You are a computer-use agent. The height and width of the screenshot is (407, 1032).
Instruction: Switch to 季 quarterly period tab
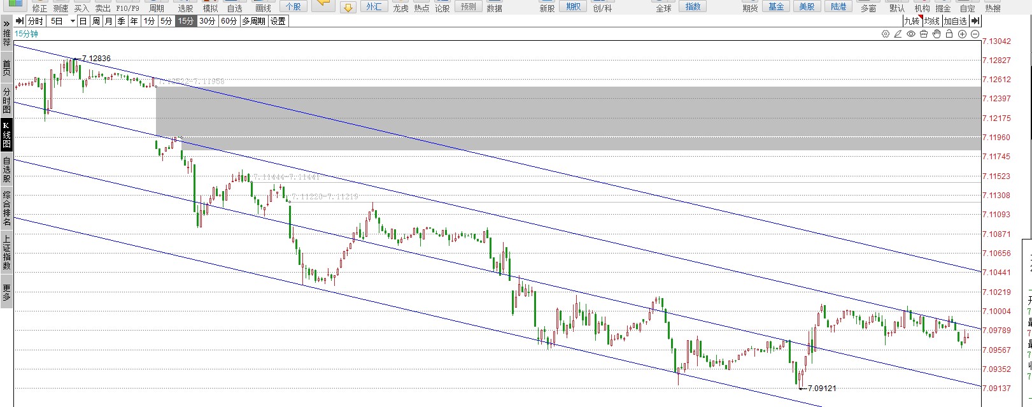click(x=121, y=21)
